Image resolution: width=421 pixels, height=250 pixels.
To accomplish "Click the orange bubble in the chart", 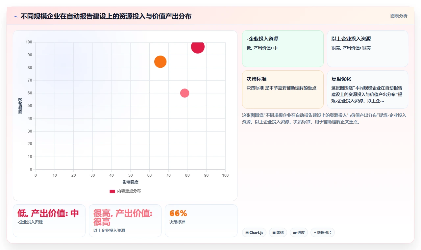I will (x=161, y=62).
